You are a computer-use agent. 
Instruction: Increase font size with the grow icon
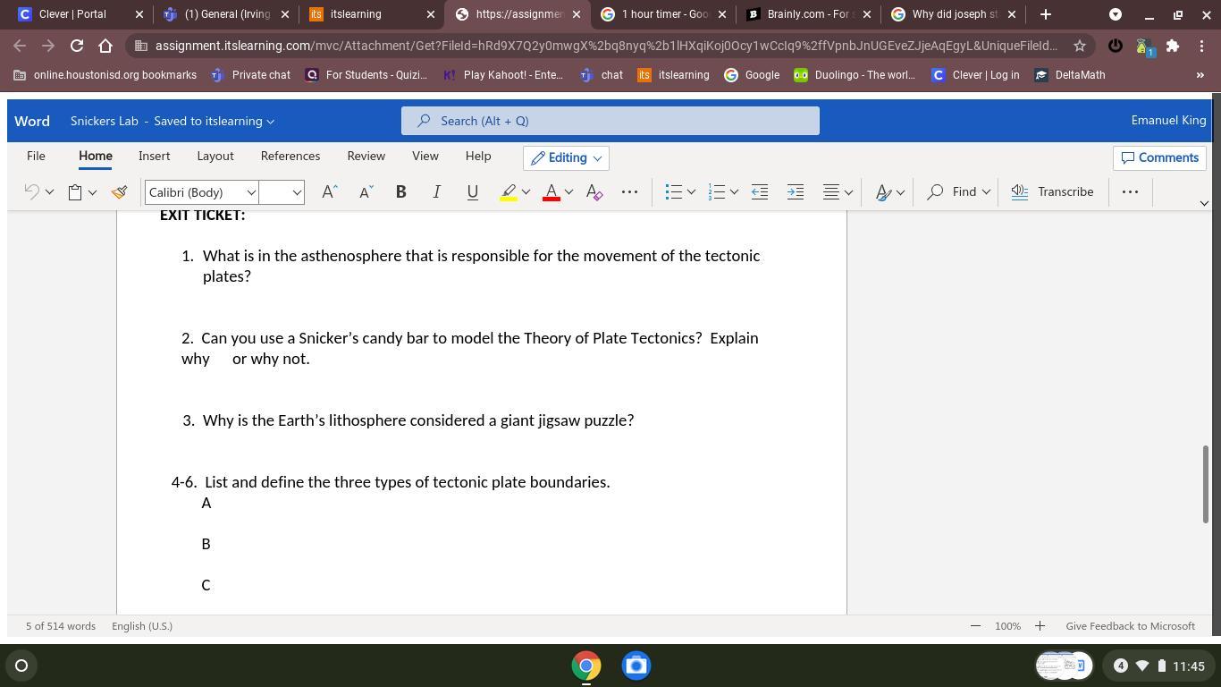click(x=329, y=191)
